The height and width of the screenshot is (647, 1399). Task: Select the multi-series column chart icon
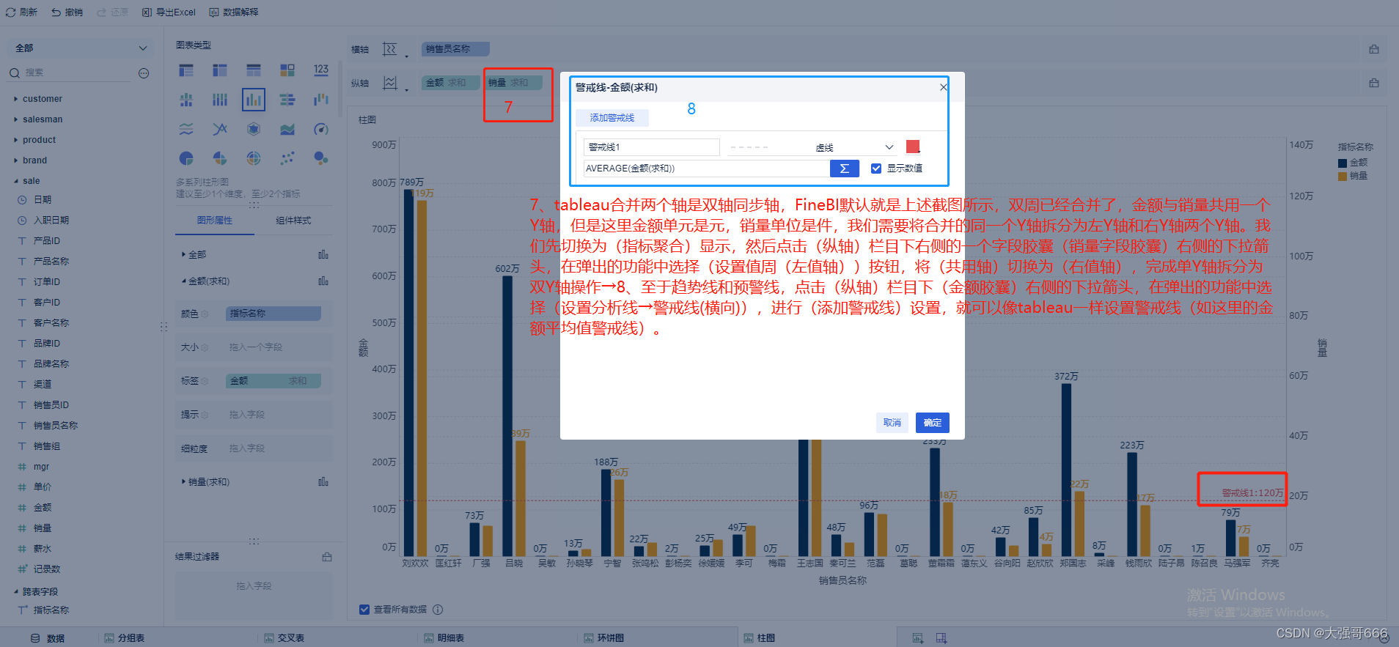click(x=254, y=100)
